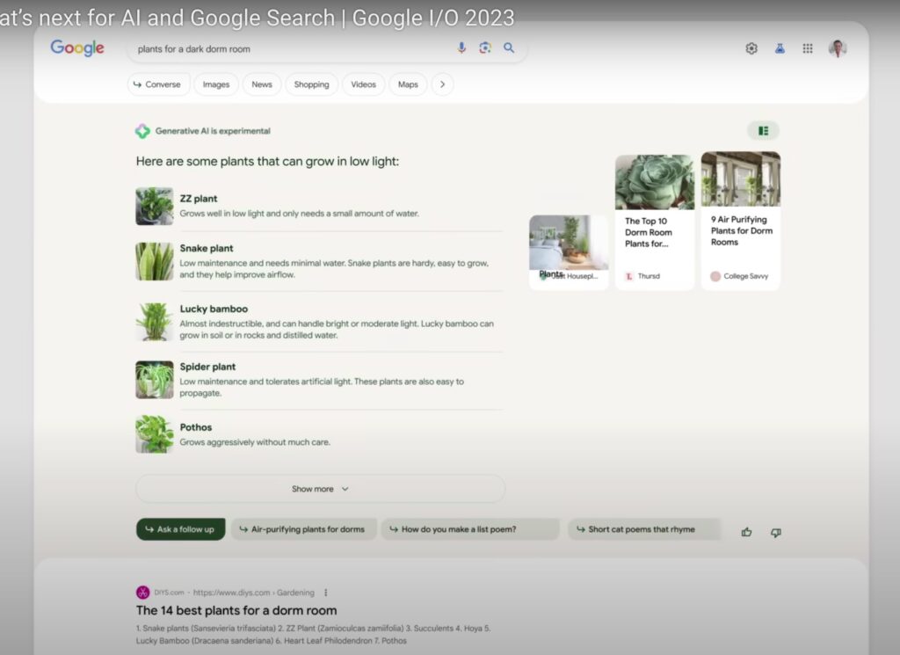This screenshot has height=655, width=900.
Task: Click the Generative AI is experimental label
Action: click(x=213, y=131)
